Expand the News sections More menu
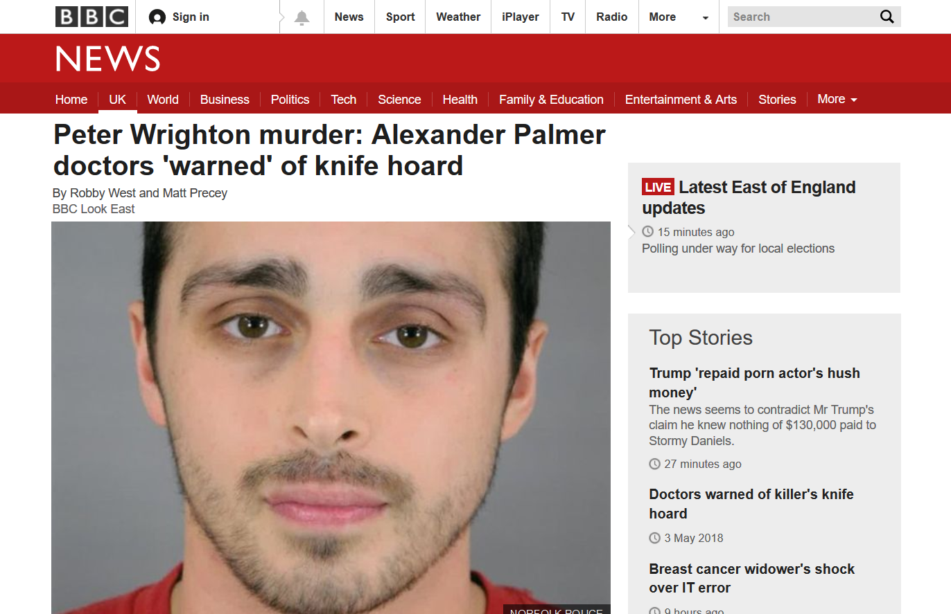Image resolution: width=951 pixels, height=614 pixels. [x=837, y=99]
